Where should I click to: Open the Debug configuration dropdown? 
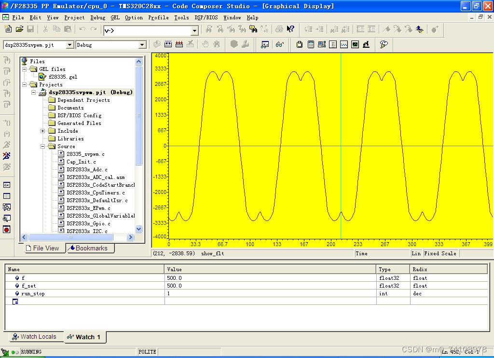tap(142, 45)
